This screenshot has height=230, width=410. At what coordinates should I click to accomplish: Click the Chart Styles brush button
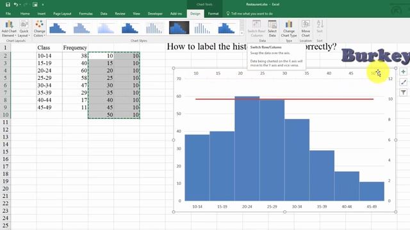(x=403, y=82)
